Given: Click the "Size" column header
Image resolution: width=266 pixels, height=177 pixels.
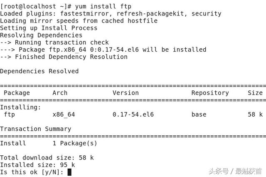Looking at the screenshot, I should click(255, 93).
